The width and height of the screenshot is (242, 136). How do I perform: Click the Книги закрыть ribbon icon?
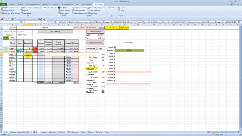tap(59, 11)
